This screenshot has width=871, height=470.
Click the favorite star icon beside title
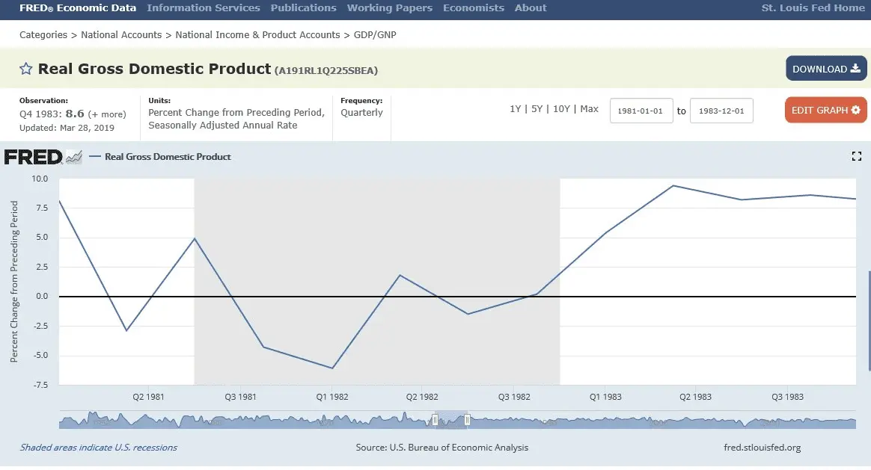(25, 69)
